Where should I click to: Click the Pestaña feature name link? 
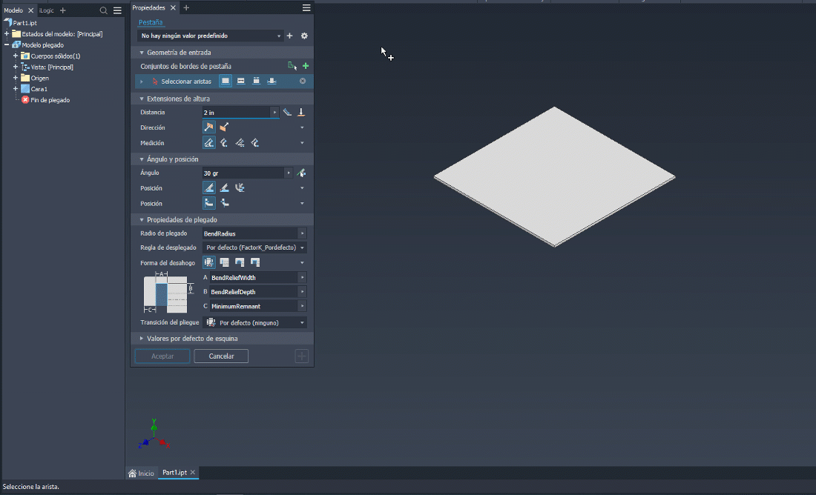point(151,22)
